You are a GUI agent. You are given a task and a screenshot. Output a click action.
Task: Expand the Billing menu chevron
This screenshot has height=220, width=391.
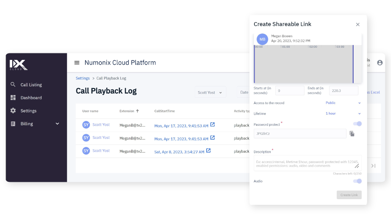tap(57, 124)
